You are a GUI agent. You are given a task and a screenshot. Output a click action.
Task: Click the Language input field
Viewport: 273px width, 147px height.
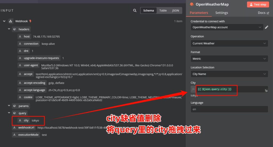(229, 109)
